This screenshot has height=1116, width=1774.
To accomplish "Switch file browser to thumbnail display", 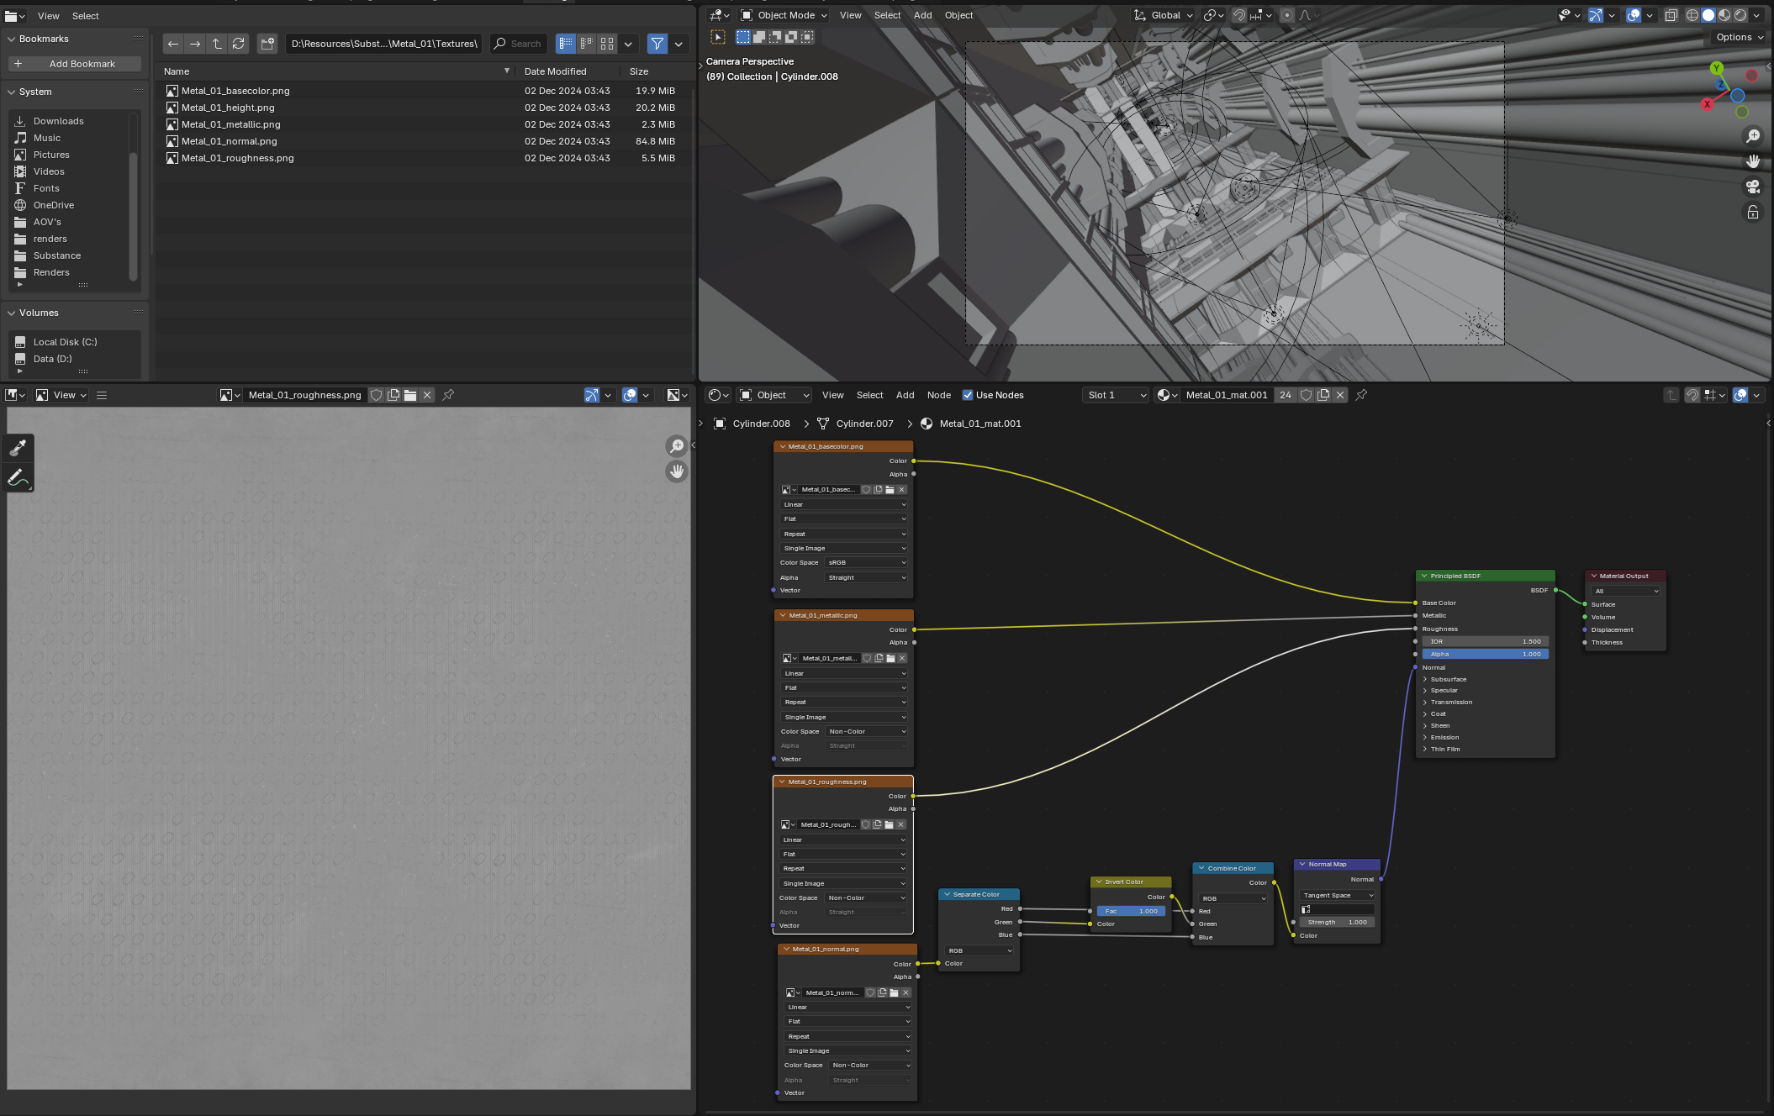I will [x=607, y=43].
